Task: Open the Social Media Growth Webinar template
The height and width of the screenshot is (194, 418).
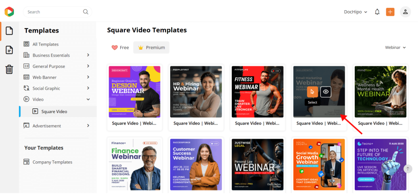Action: pos(319,165)
